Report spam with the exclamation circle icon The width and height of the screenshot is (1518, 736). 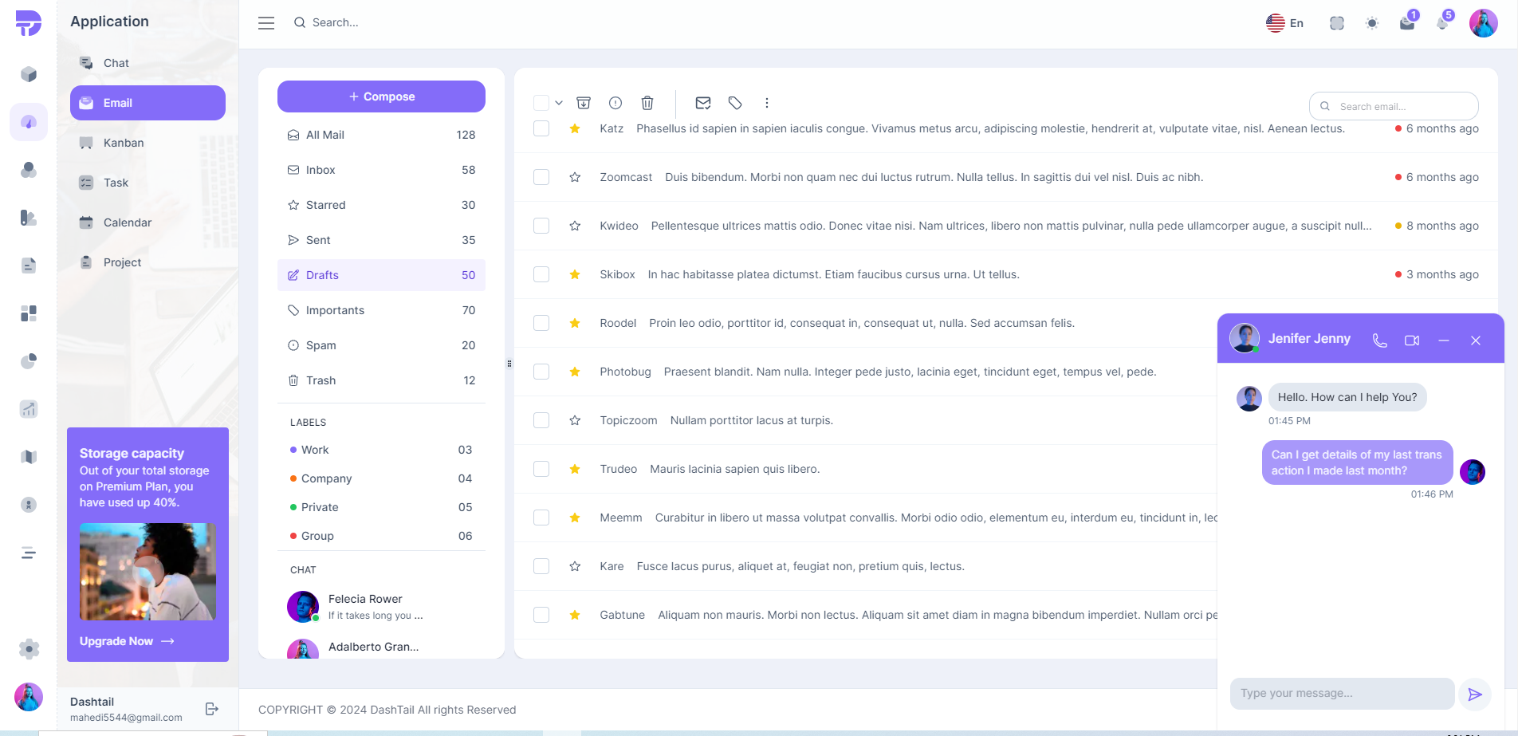point(615,103)
